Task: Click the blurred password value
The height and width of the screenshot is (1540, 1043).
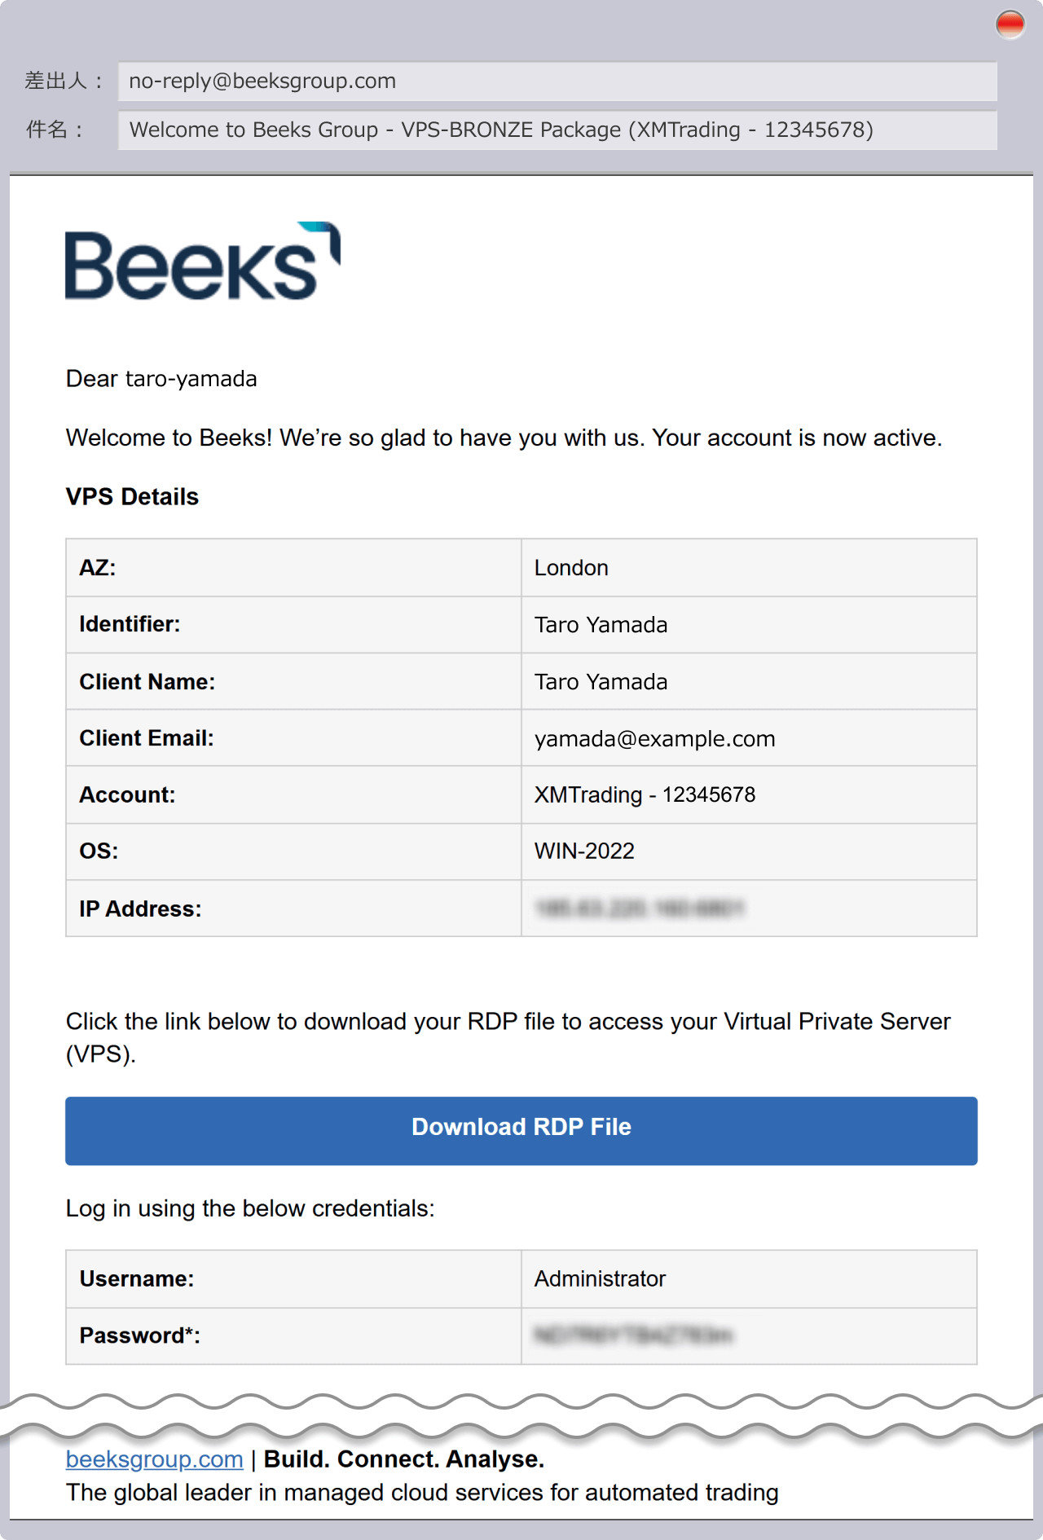Action: [x=633, y=1335]
